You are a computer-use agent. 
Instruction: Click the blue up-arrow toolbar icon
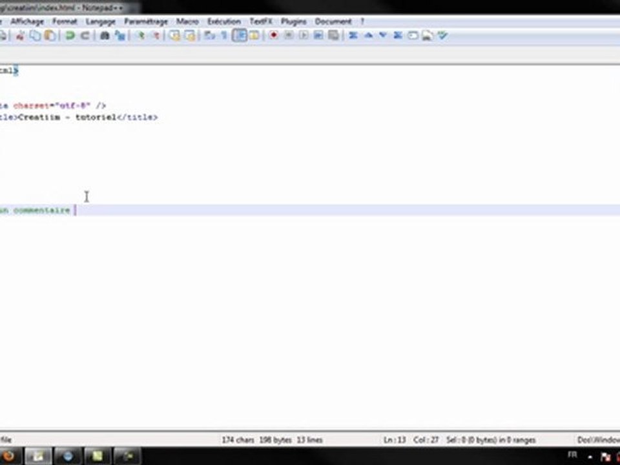368,36
